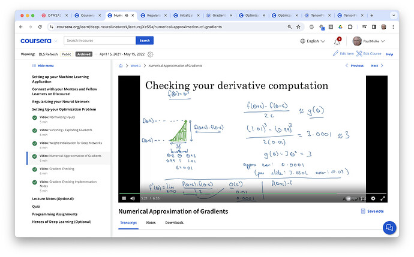
Task: Go to Previous lecture item
Action: (x=355, y=66)
